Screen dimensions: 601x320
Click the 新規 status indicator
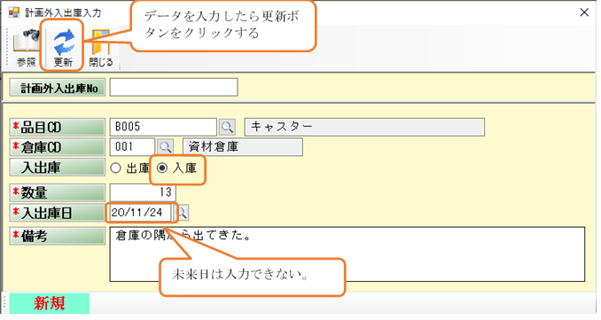[x=50, y=303]
